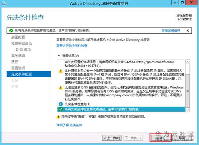Viewport: 199px width, 145px height.
Task: Minimize the configuration wizard window
Action: [x=175, y=3]
